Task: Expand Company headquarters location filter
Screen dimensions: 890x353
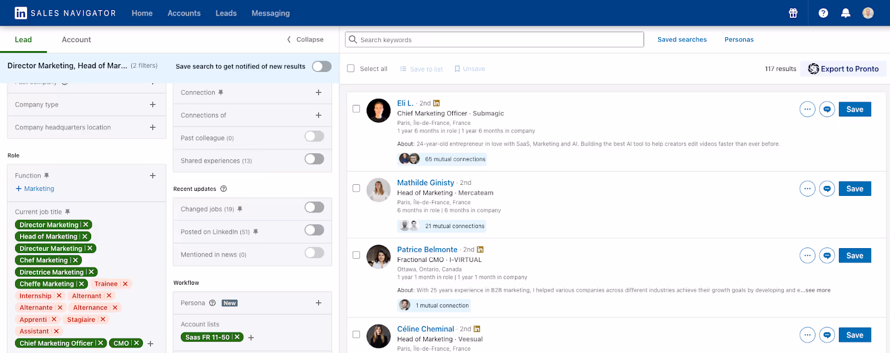Action: coord(152,127)
